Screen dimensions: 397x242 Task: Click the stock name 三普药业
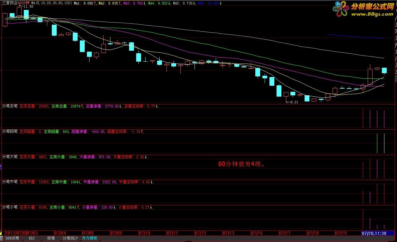coord(10,3)
